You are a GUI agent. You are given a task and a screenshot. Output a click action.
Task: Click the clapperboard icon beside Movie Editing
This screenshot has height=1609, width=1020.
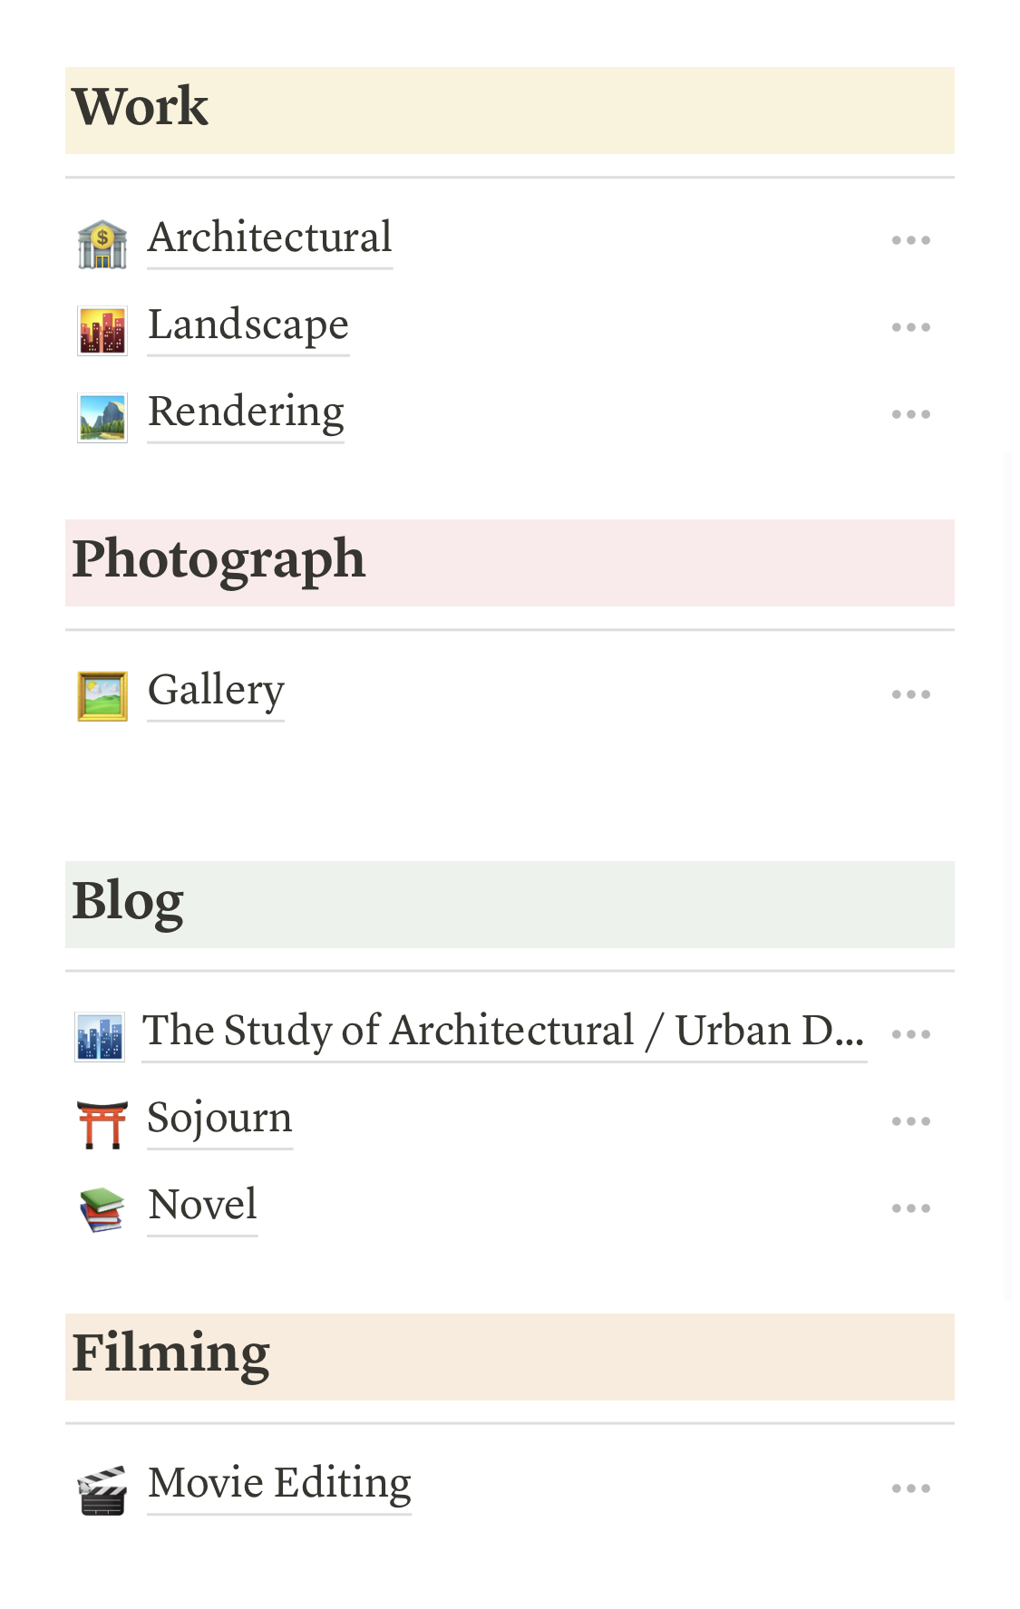102,1489
